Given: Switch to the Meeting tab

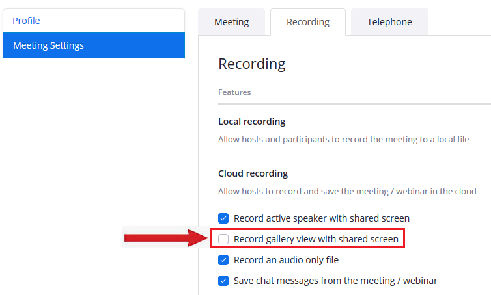Looking at the screenshot, I should 231,22.
